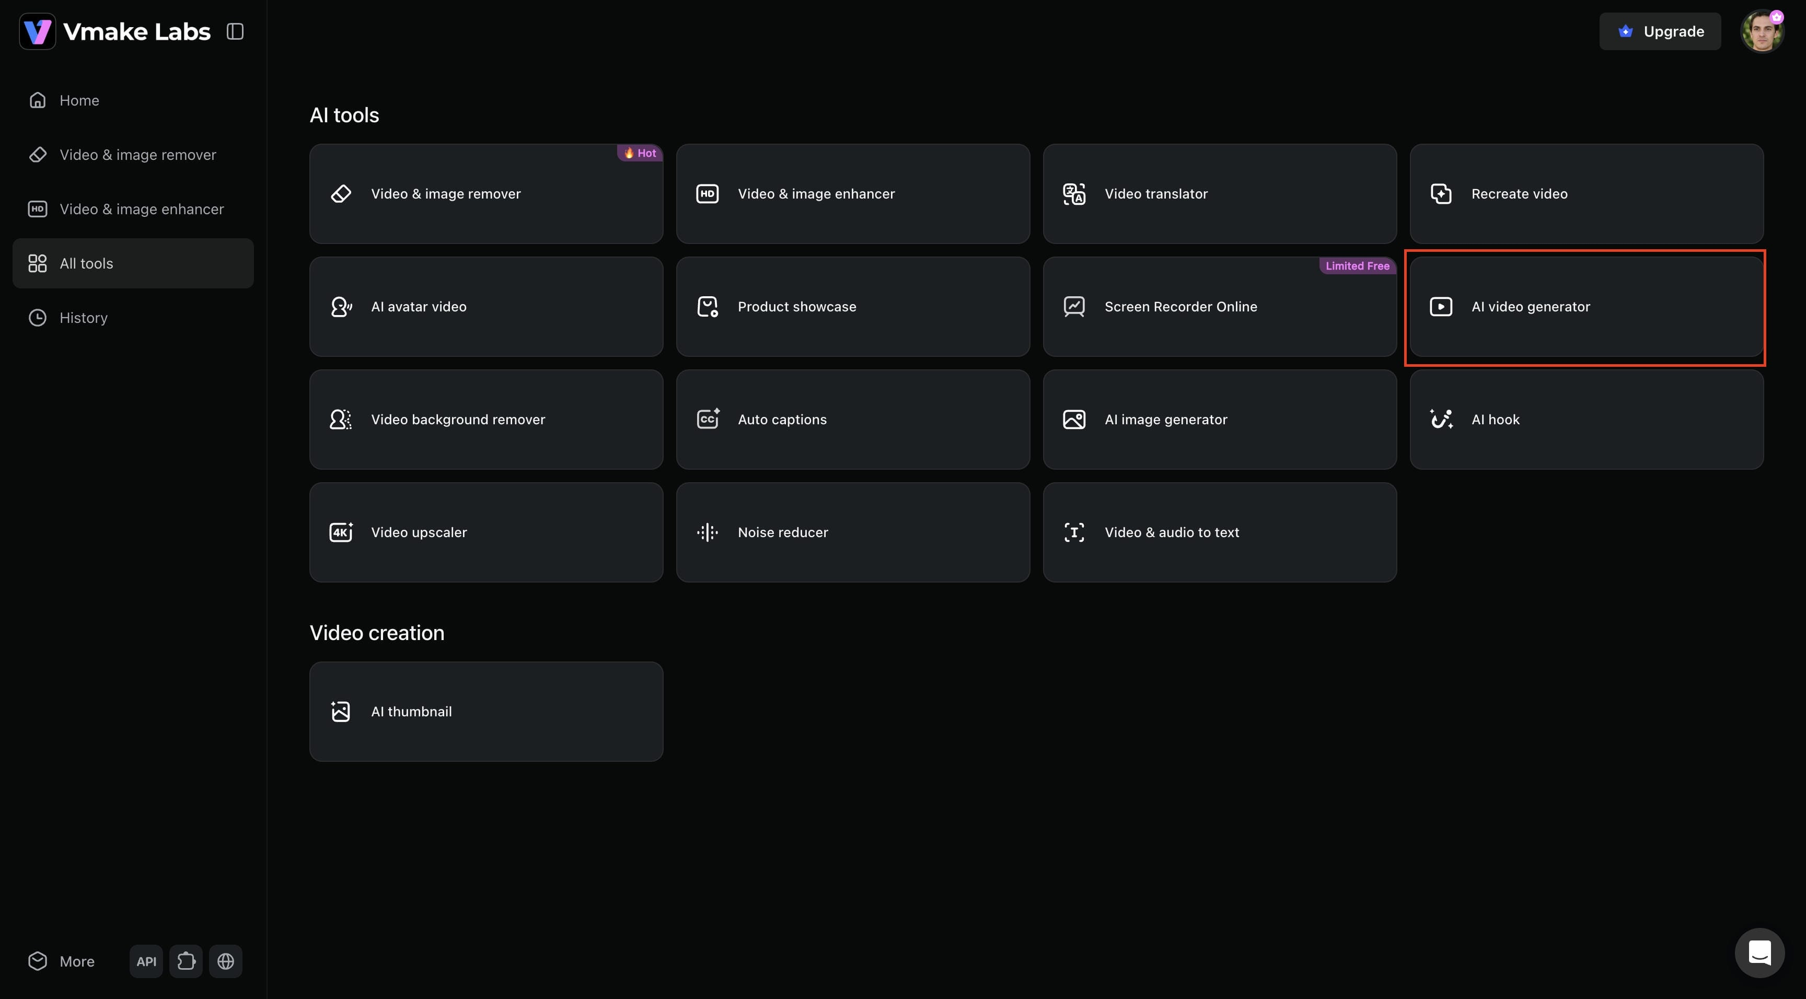Select the Auto captions label
The image size is (1806, 999).
click(782, 419)
